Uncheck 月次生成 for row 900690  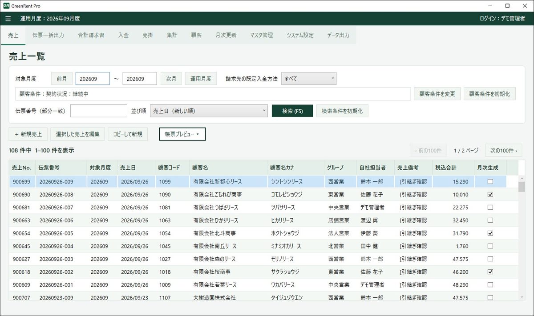490,194
